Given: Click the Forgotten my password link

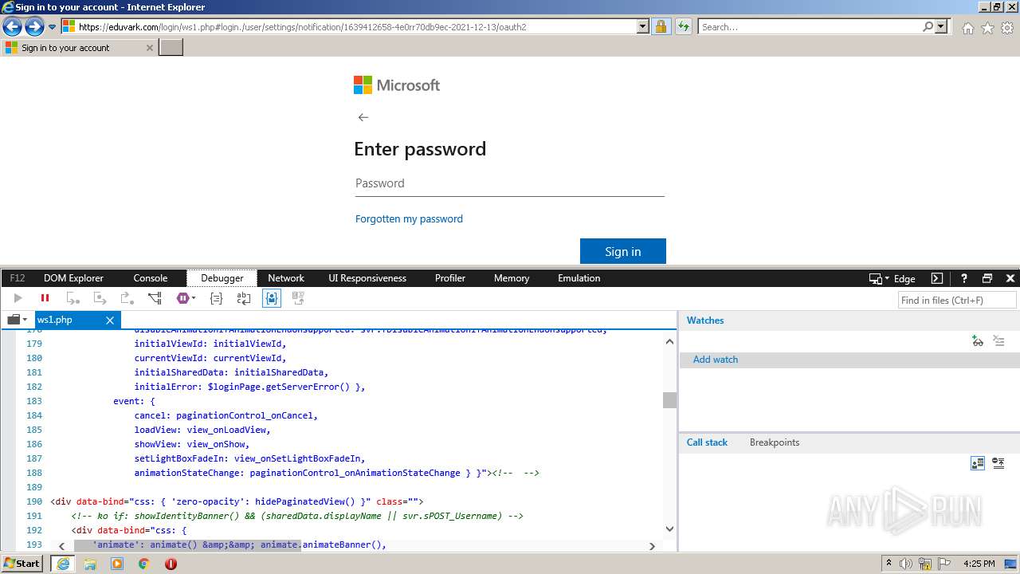Looking at the screenshot, I should [409, 218].
